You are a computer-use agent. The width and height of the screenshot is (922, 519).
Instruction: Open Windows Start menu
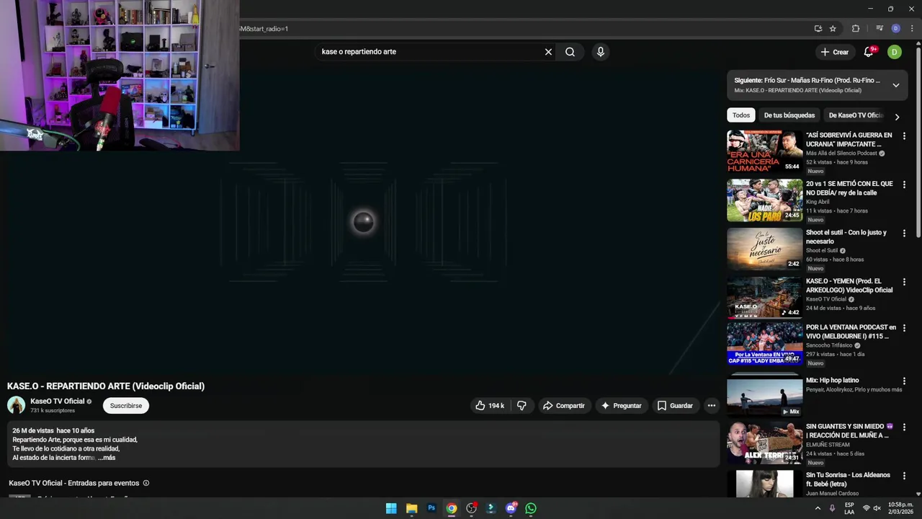[391, 508]
